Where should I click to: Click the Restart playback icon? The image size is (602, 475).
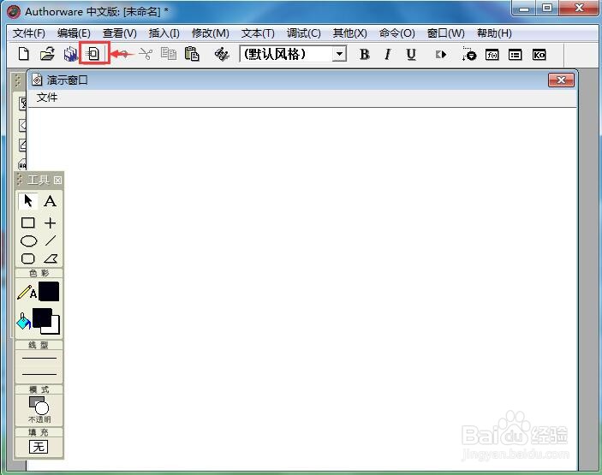pyautogui.click(x=440, y=55)
